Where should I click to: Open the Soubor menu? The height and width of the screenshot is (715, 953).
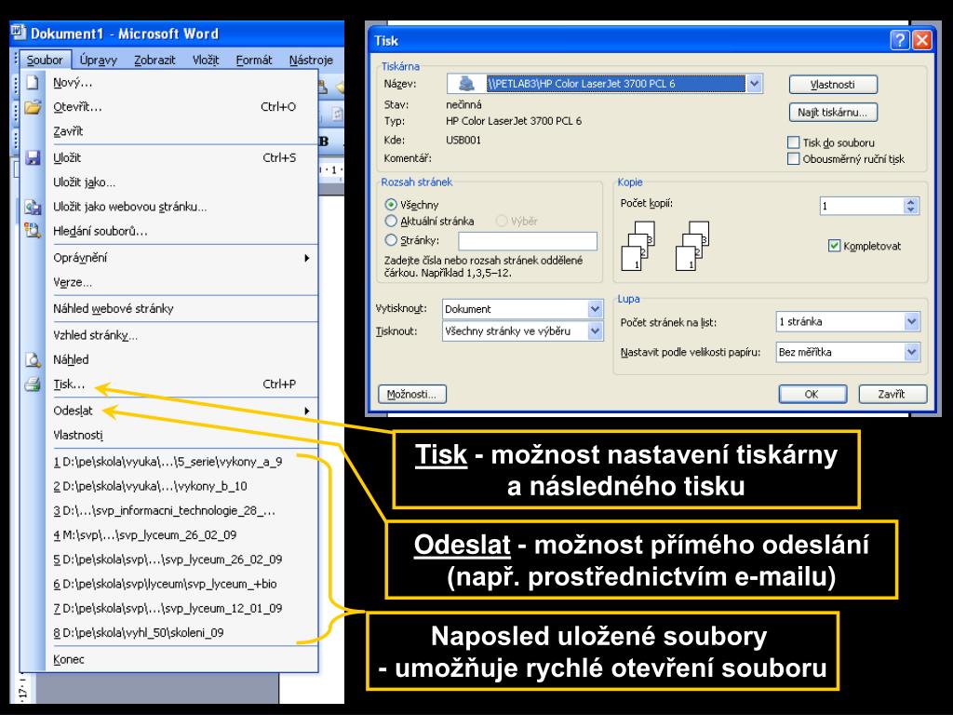pos(45,60)
